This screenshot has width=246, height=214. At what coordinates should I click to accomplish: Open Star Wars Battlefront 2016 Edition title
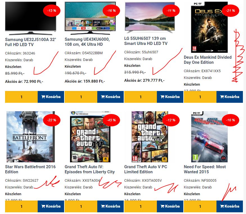[30, 169]
